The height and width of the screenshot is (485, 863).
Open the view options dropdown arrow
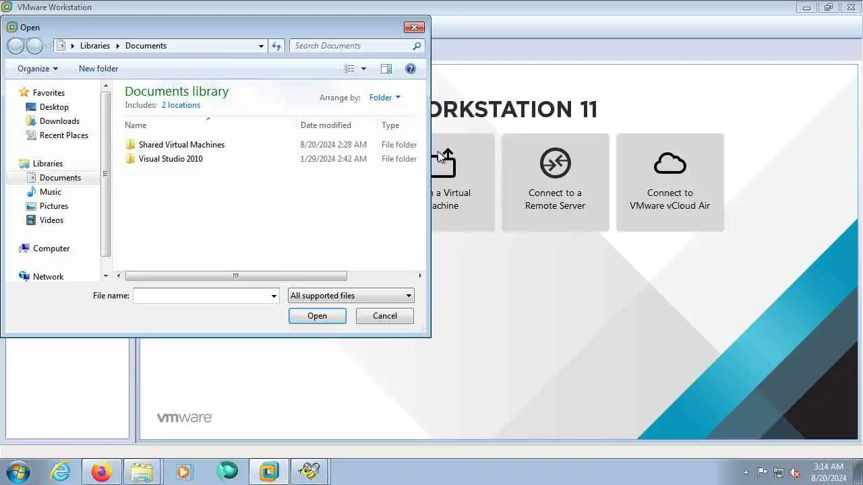point(363,69)
